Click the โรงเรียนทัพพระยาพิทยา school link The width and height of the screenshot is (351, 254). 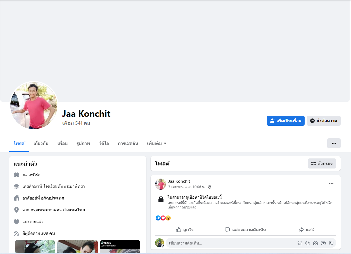pos(64,186)
